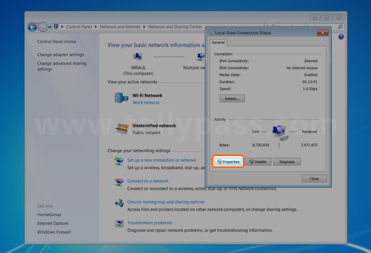This screenshot has height=253, width=371.
Task: Open Troubleshoot problems link
Action: (x=150, y=223)
